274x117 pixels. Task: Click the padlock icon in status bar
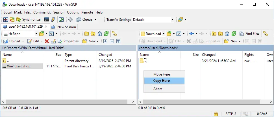tap(216, 114)
